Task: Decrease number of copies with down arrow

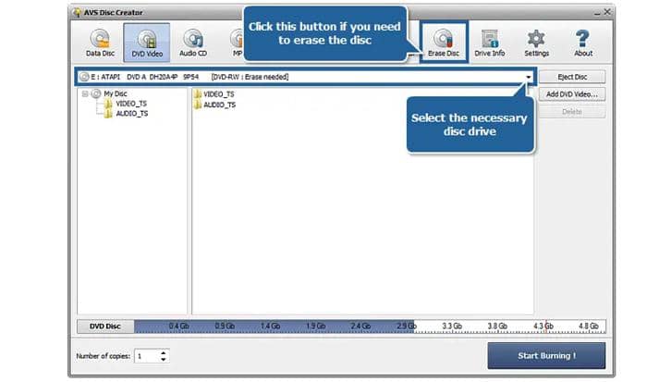Action: point(164,359)
